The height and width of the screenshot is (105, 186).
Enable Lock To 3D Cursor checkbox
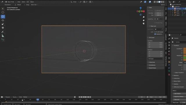pos(155,32)
